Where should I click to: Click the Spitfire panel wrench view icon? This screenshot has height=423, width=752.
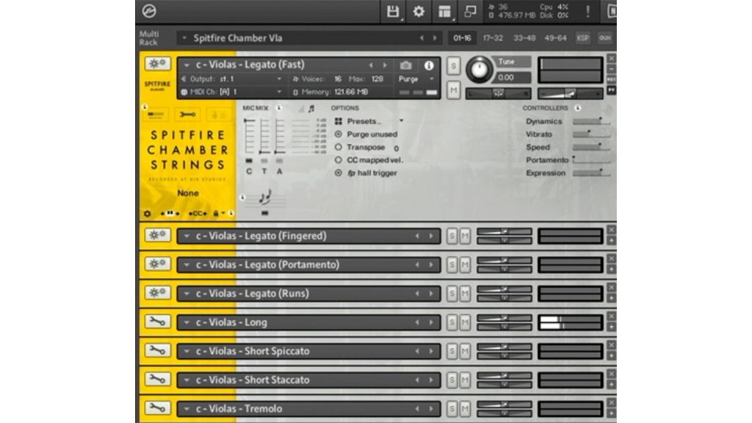(187, 115)
